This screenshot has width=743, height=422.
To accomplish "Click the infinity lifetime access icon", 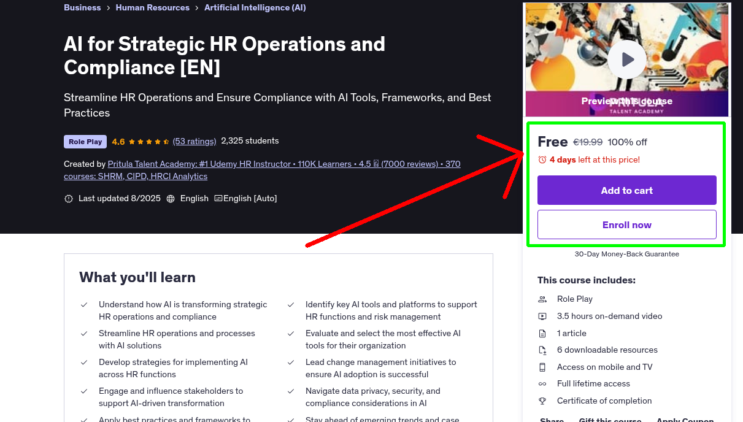I will pos(542,384).
